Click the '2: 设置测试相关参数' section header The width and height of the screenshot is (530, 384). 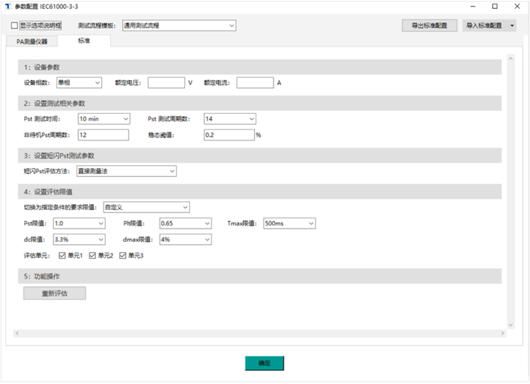point(259,103)
